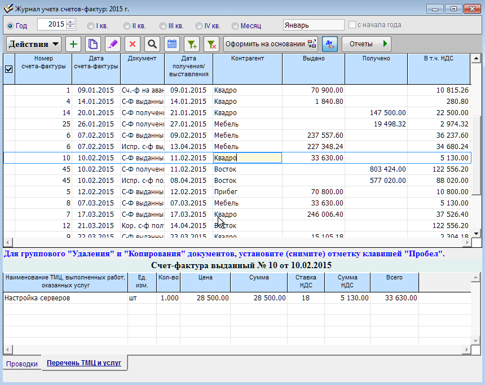Click the add filter funnel icon
The width and height of the screenshot is (485, 385).
(192, 44)
